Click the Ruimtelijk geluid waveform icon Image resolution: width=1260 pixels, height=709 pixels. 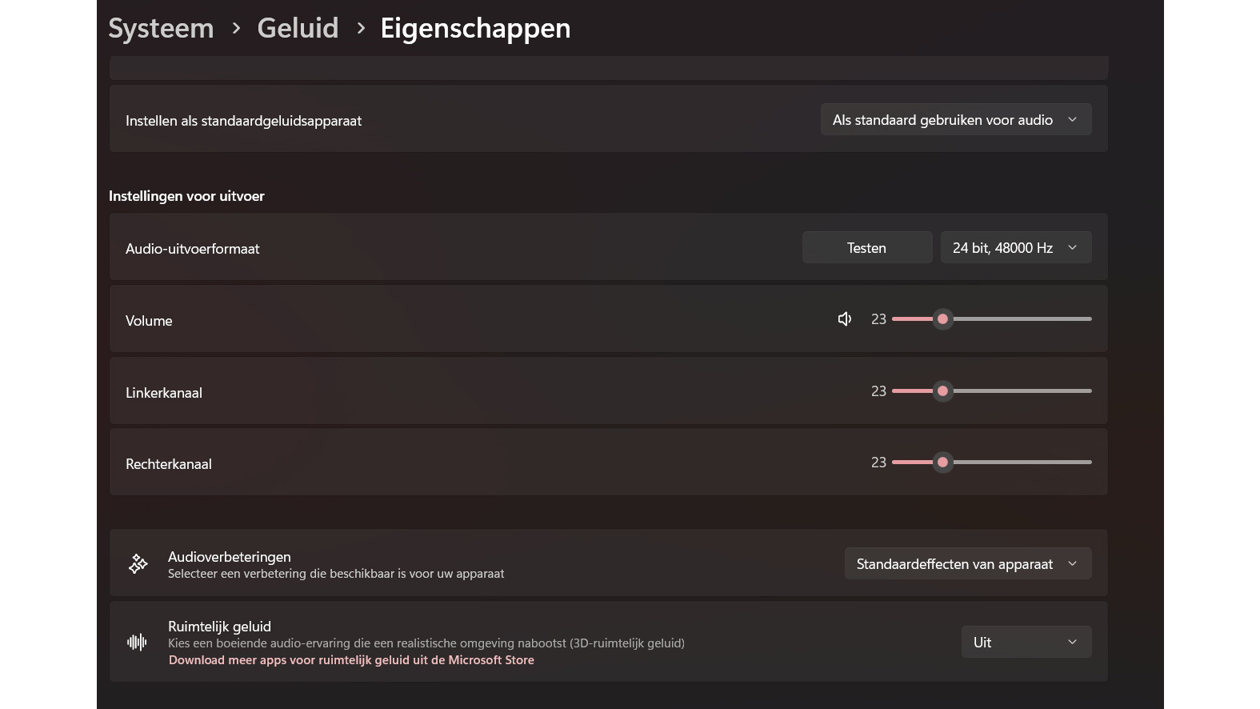[137, 641]
